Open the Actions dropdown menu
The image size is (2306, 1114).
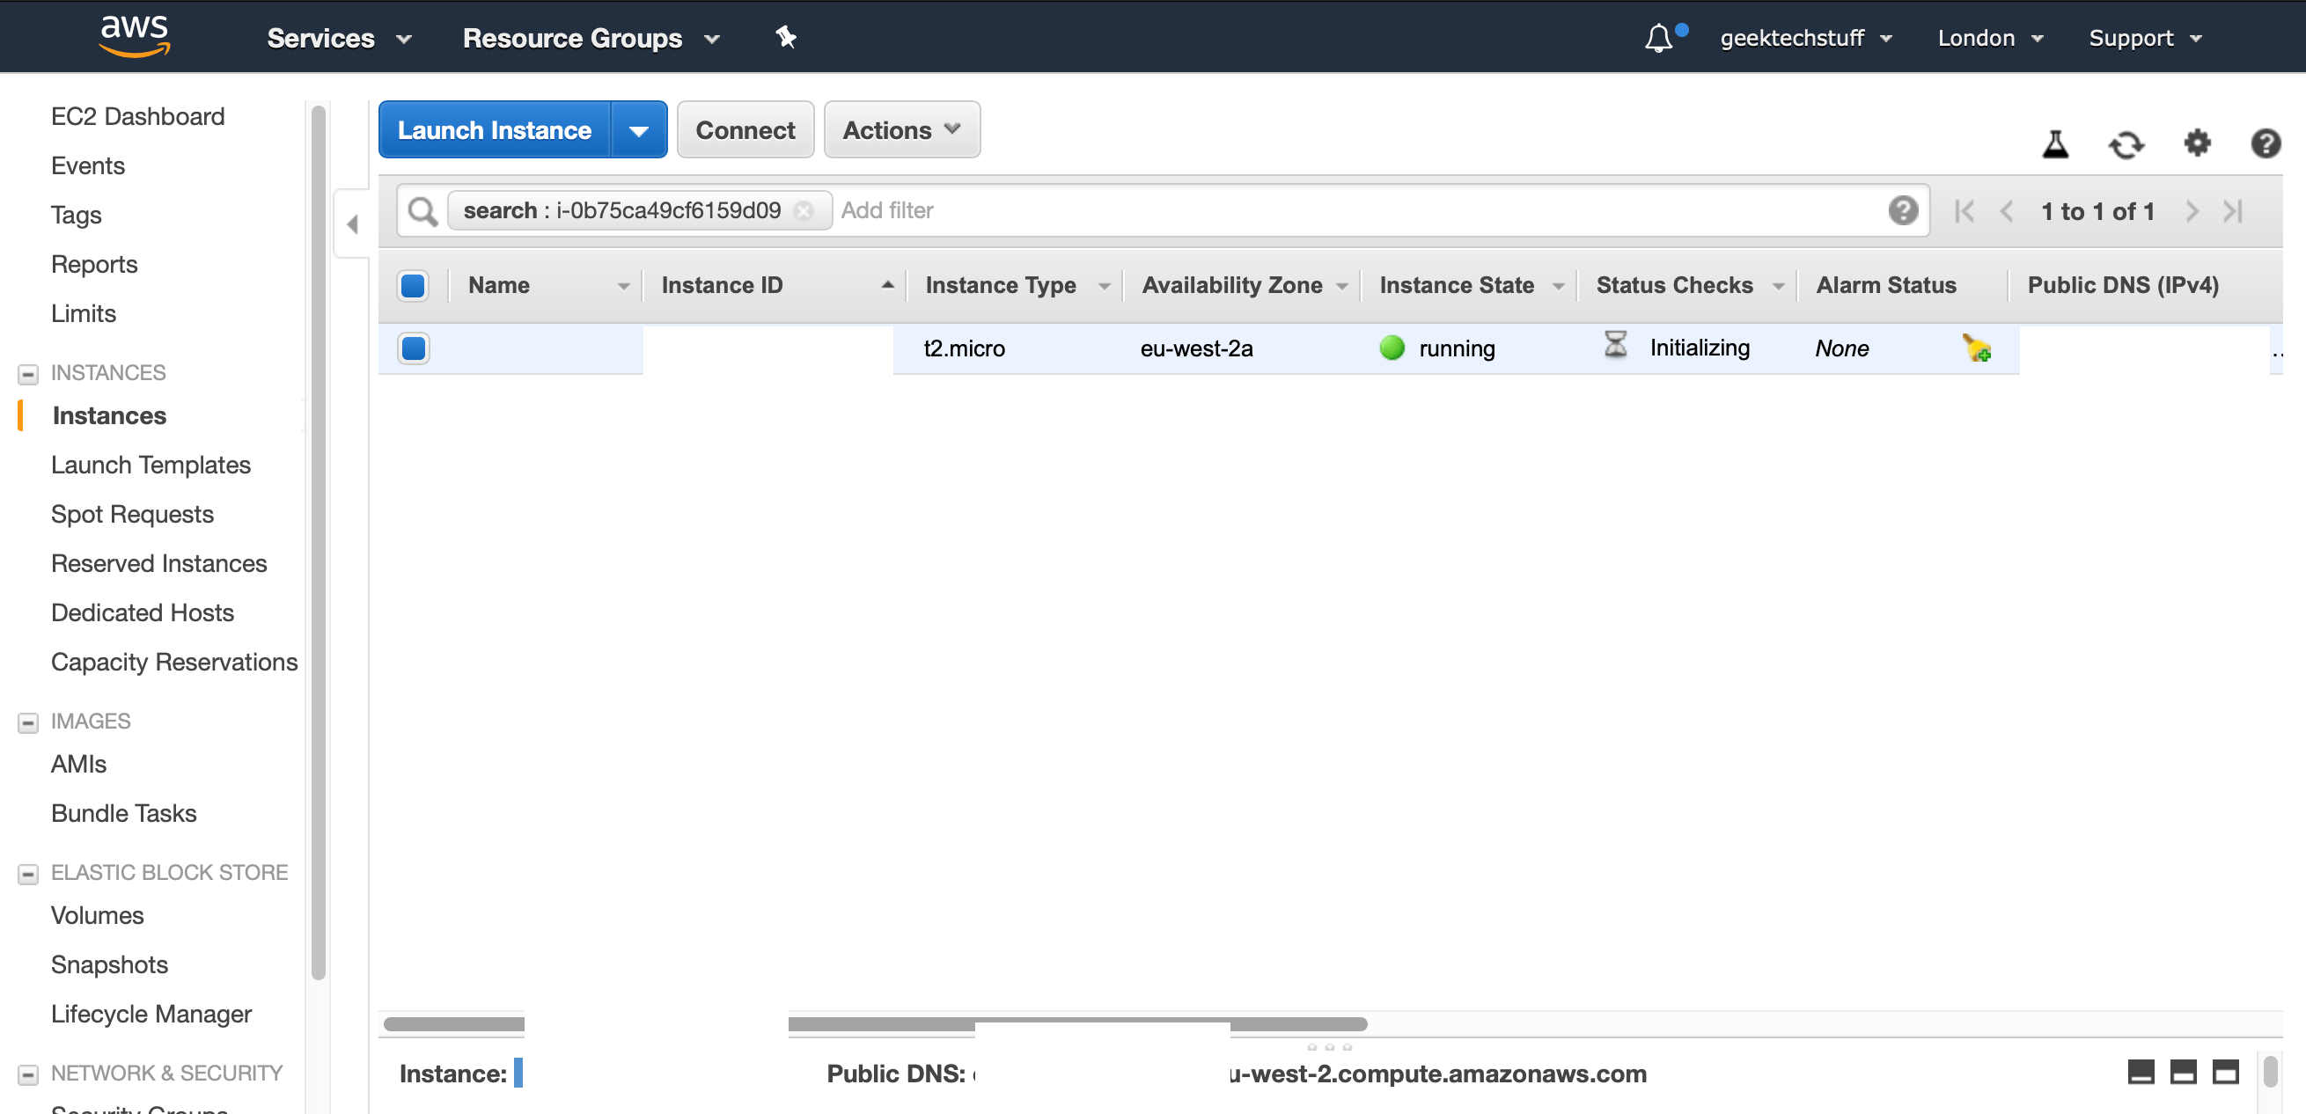click(900, 130)
